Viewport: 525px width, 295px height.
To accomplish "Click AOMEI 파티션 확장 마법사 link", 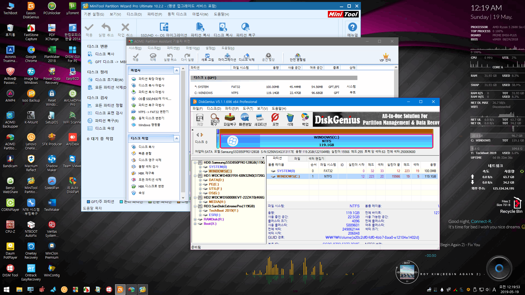I will click(151, 79).
